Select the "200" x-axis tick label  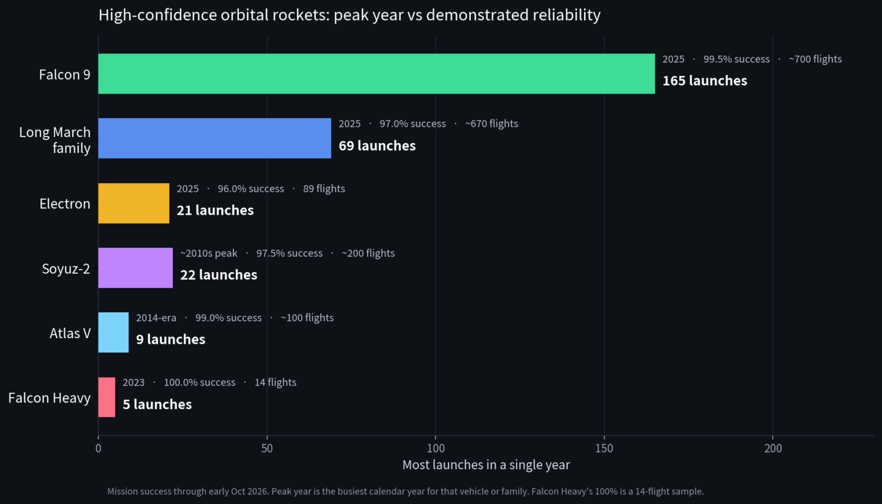click(x=773, y=449)
